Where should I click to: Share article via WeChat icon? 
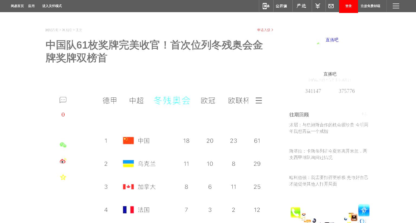(63, 145)
